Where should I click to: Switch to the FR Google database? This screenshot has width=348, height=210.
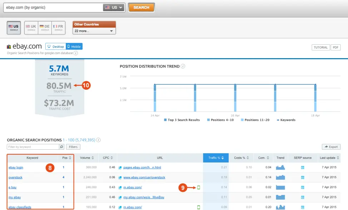(x=59, y=28)
